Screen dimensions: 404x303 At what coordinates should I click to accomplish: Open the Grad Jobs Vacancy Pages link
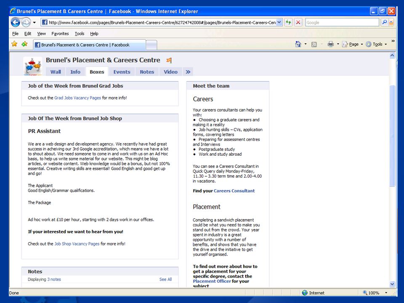pyautogui.click(x=77, y=98)
